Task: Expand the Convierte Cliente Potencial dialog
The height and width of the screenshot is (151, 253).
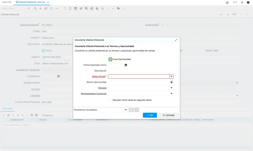Action: 176,40
